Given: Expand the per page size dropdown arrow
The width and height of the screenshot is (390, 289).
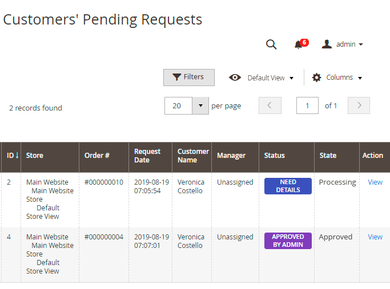Looking at the screenshot, I should click(200, 105).
